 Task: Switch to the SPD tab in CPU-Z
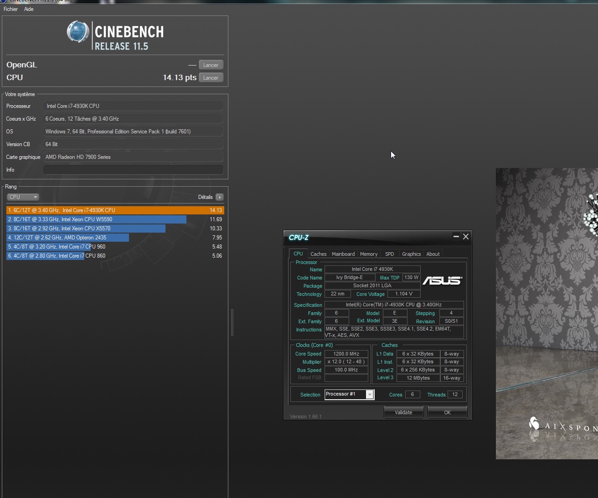[x=390, y=254]
